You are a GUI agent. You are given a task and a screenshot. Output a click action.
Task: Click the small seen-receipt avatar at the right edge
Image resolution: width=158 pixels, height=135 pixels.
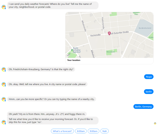(155, 123)
